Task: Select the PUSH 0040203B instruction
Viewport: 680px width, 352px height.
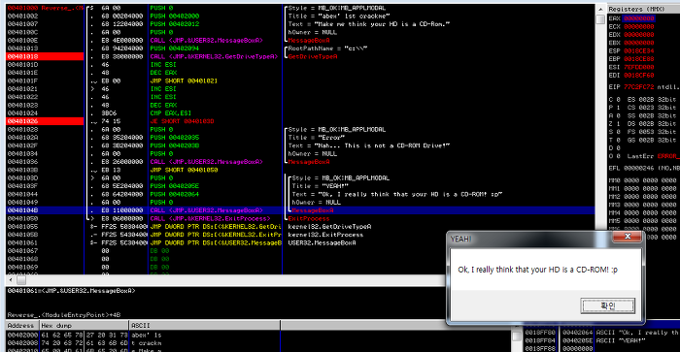Action: [x=175, y=145]
